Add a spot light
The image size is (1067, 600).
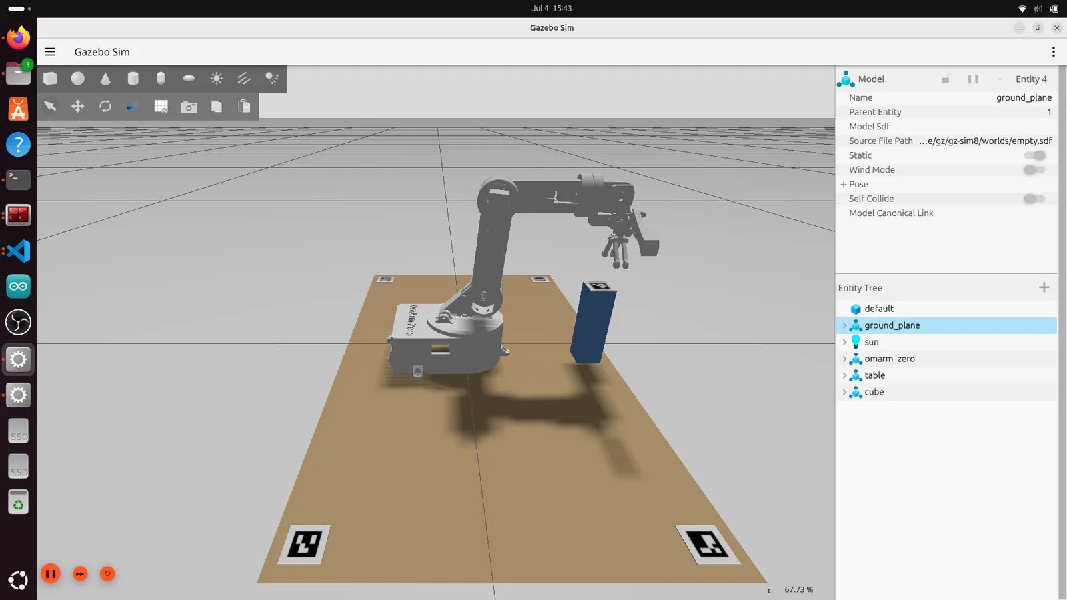[272, 79]
